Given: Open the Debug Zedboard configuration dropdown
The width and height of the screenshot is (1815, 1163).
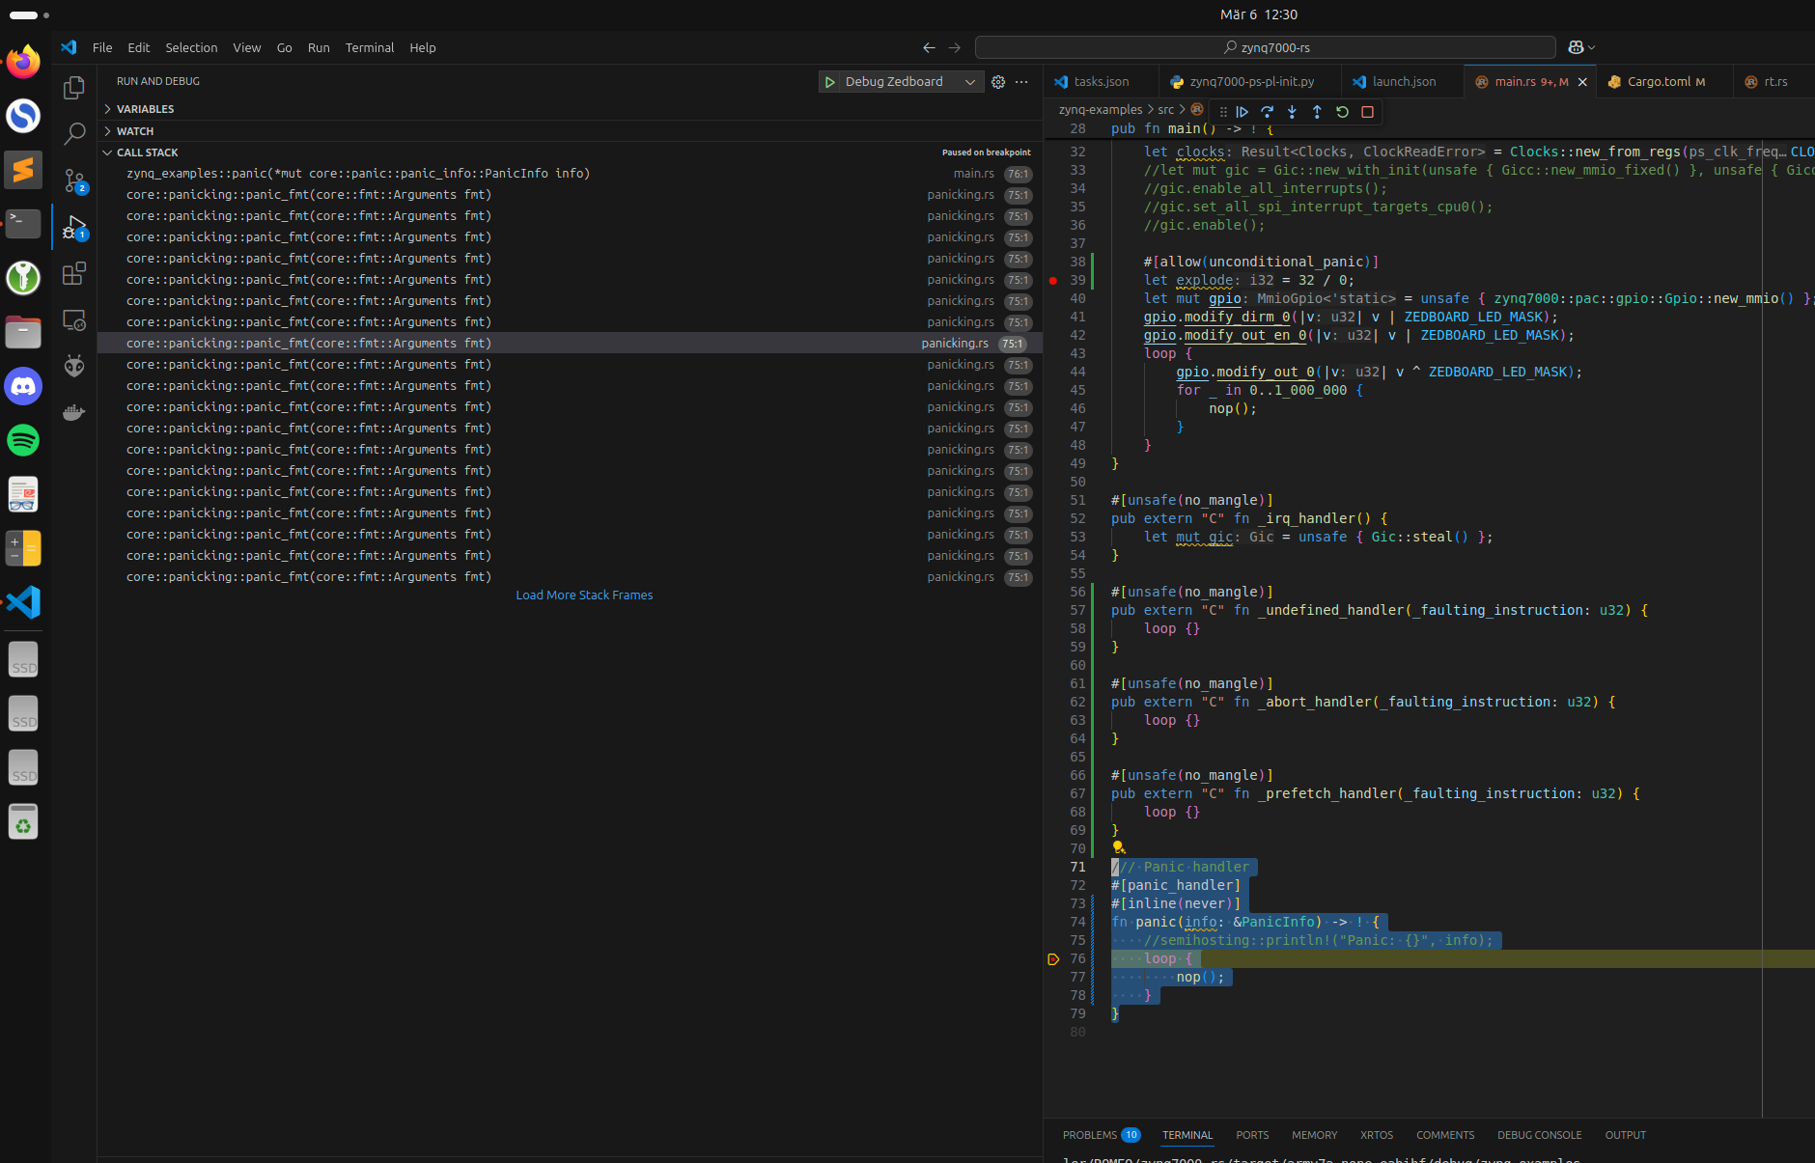Looking at the screenshot, I should [x=969, y=82].
